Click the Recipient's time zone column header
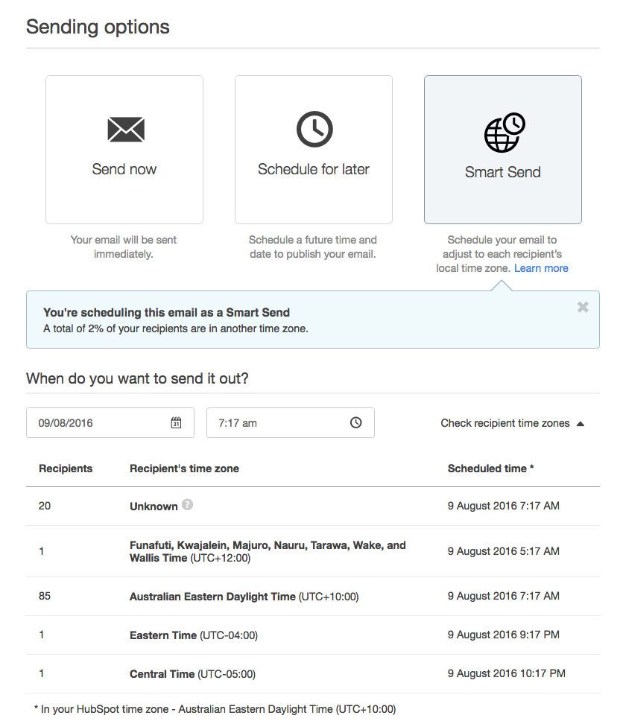The width and height of the screenshot is (623, 724). point(184,469)
